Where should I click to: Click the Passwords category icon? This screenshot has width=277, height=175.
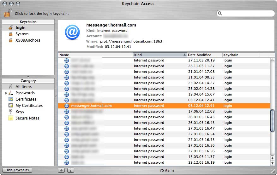click(11, 93)
